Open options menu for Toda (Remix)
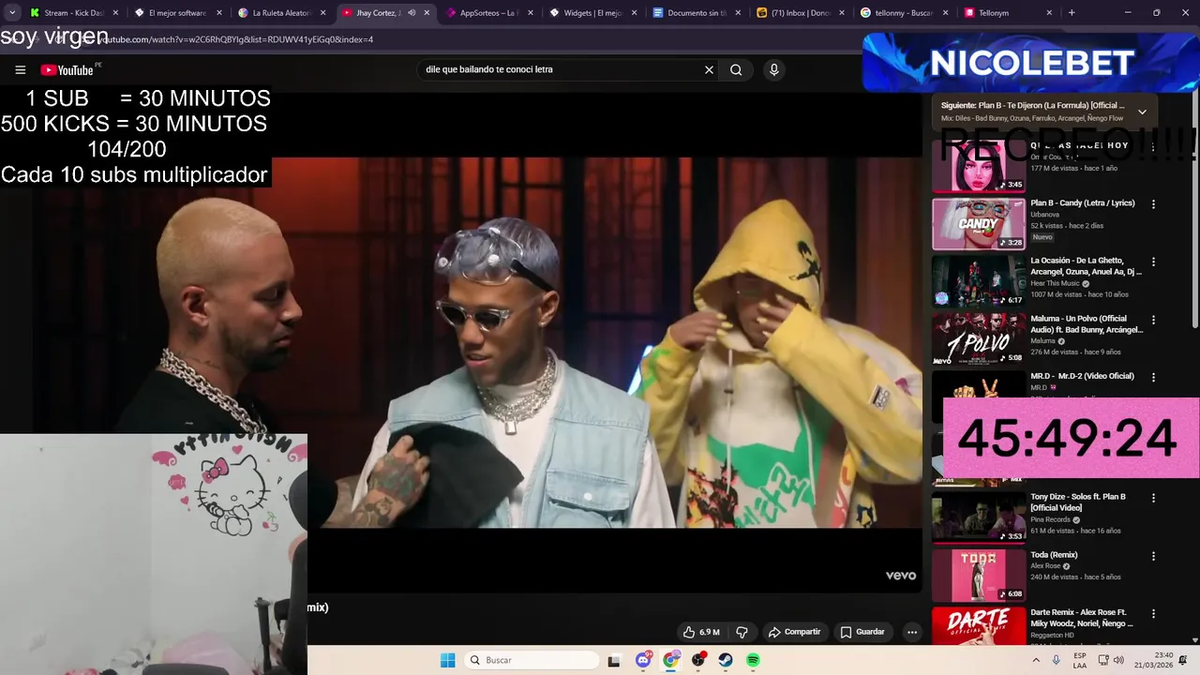The width and height of the screenshot is (1200, 675). coord(1153,556)
